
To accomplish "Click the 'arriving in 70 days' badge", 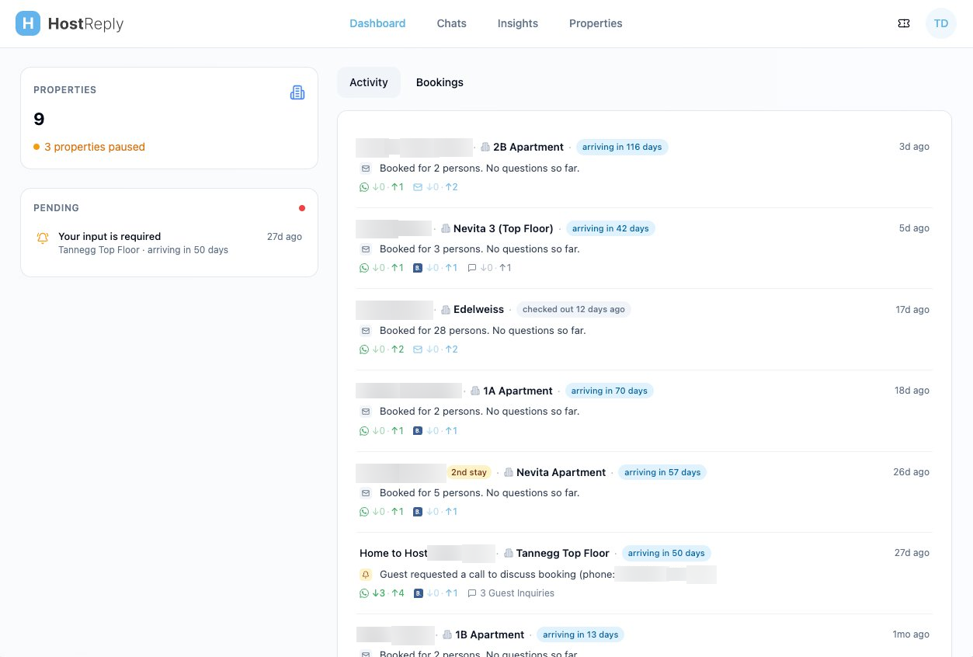I will pos(610,391).
